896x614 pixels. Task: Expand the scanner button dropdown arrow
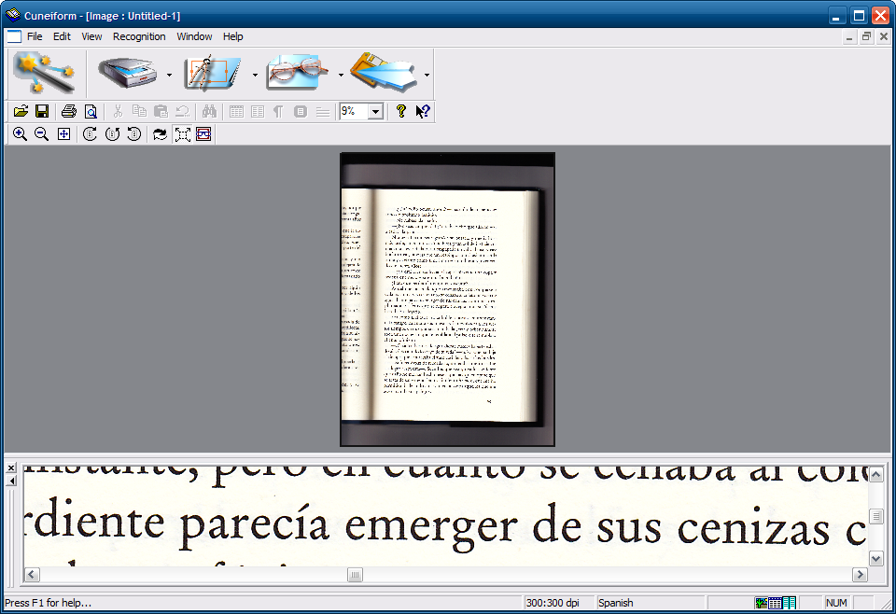click(169, 75)
